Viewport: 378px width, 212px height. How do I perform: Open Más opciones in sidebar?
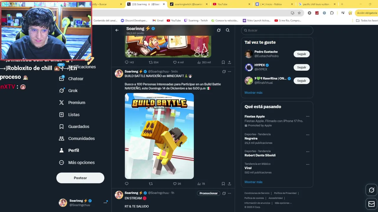click(x=77, y=163)
